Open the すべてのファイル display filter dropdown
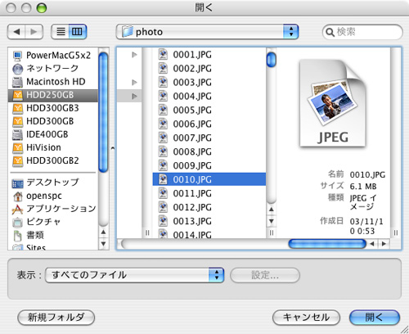This screenshot has height=334, width=409. tap(134, 275)
